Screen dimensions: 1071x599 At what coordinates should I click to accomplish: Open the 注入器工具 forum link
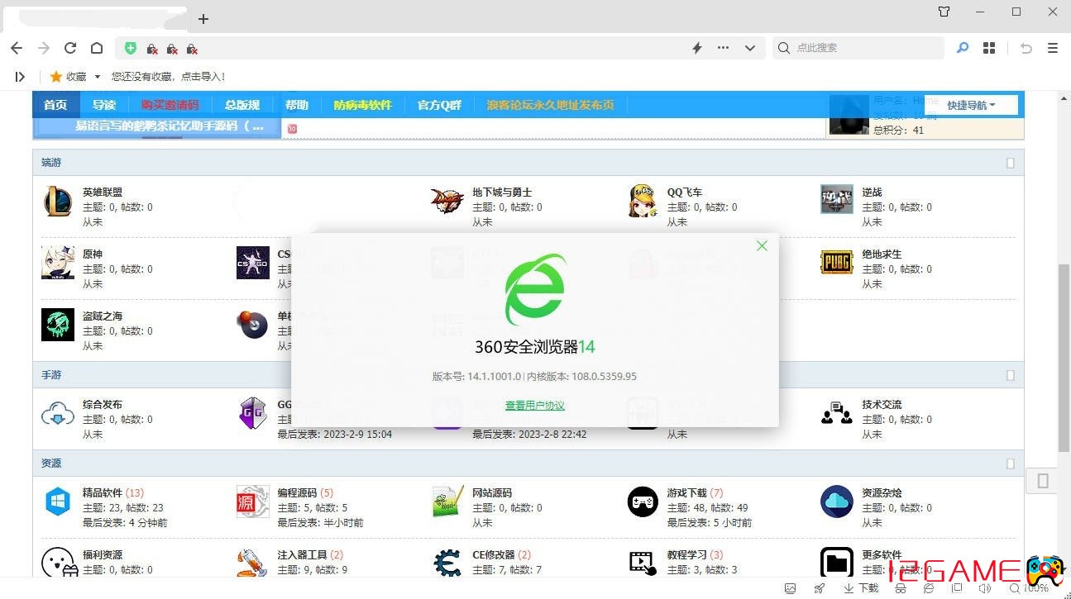pyautogui.click(x=302, y=555)
